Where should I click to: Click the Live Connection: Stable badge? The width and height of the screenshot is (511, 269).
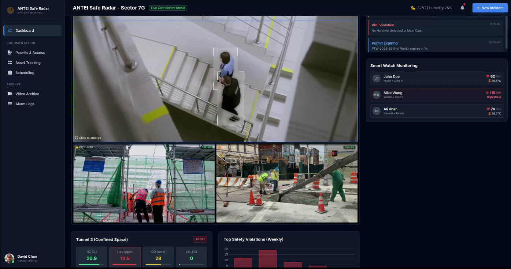click(168, 8)
